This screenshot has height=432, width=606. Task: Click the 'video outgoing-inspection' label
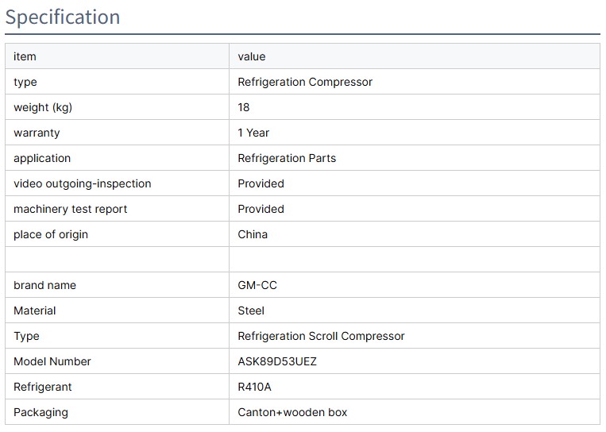(x=82, y=183)
